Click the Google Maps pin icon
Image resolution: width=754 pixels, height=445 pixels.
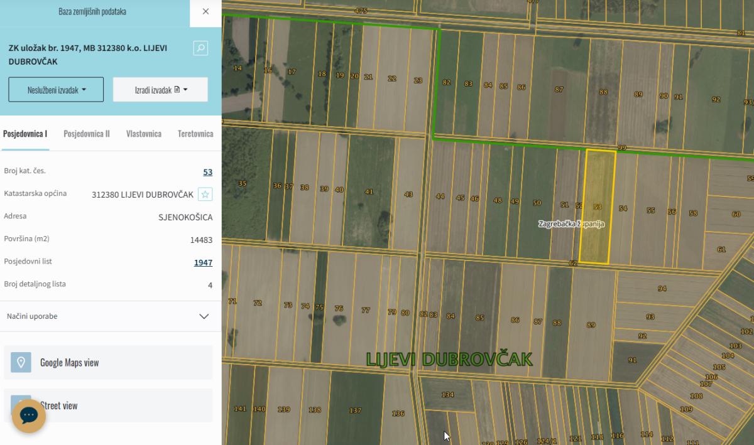tap(21, 362)
